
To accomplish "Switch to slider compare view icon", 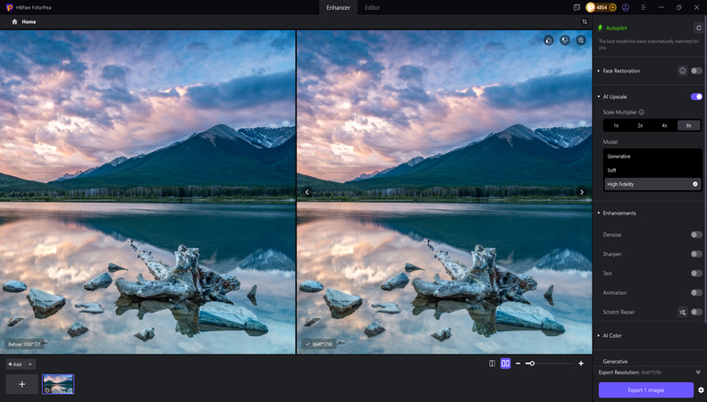I will click(x=492, y=364).
